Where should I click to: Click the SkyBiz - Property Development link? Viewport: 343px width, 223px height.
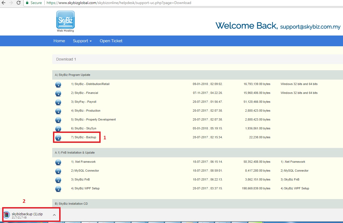pyautogui.click(x=93, y=119)
